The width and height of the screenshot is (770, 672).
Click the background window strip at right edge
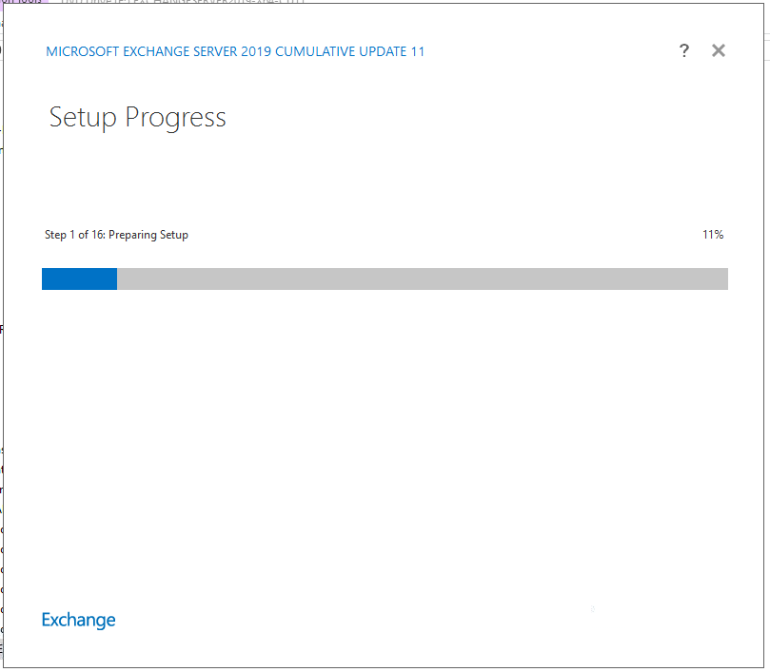767,336
